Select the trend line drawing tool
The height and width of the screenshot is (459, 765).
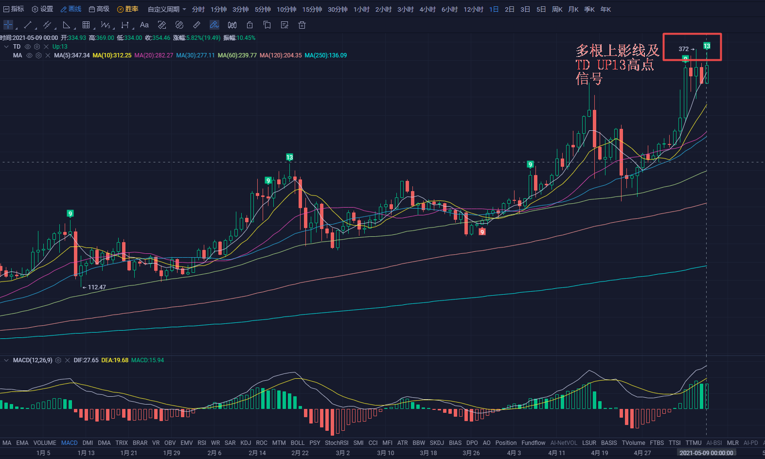pyautogui.click(x=28, y=25)
